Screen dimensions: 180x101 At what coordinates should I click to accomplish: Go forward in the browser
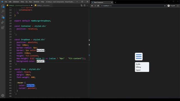click(x=95, y=6)
